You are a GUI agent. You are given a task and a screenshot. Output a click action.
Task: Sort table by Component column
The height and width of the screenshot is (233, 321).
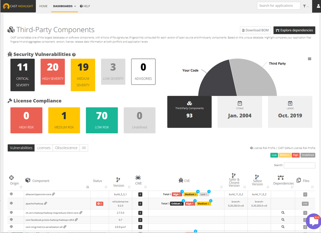click(x=87, y=187)
